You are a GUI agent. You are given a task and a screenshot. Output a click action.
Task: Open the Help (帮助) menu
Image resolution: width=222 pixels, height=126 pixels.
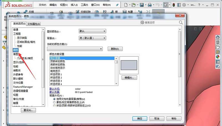[x=107, y=5]
